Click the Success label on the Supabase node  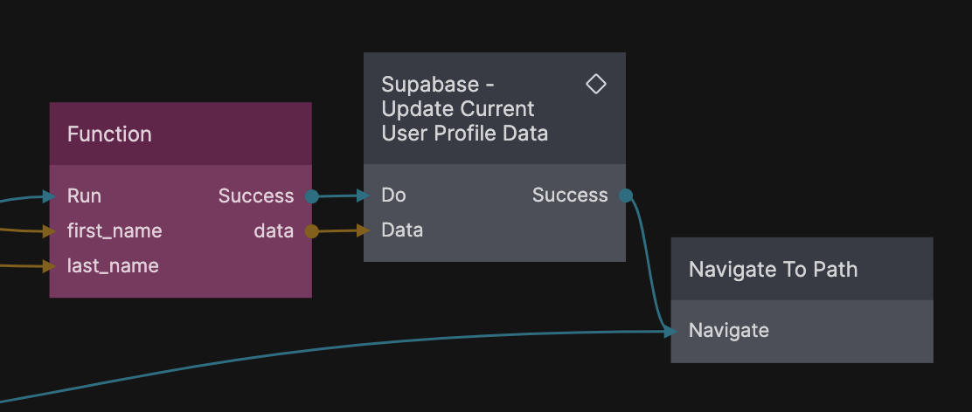tap(570, 195)
